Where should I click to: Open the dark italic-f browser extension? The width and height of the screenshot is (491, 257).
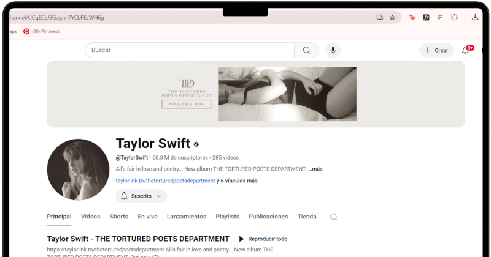click(426, 18)
